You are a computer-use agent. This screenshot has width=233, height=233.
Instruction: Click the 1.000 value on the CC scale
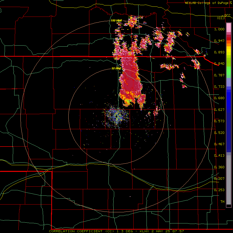click(219, 29)
